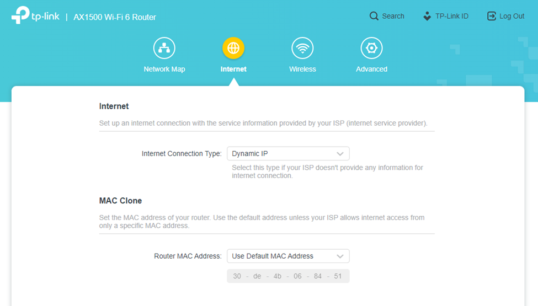Go to the Wireless tab label
The width and height of the screenshot is (538, 306).
(x=302, y=69)
